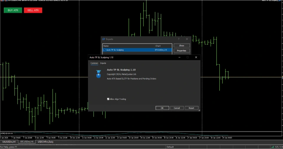Click the red SELL ATR button
This screenshot has width=283, height=149.
tap(33, 10)
